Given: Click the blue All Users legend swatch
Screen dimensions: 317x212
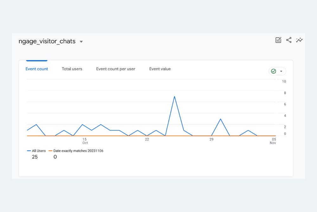Looking at the screenshot, I should (x=29, y=151).
